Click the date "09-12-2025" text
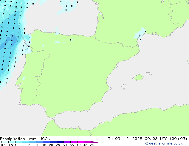Viewport: 189px width, 146px height. click(x=128, y=139)
